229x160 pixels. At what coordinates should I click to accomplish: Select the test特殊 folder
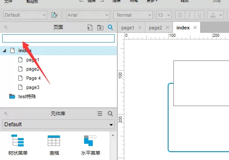click(x=27, y=96)
